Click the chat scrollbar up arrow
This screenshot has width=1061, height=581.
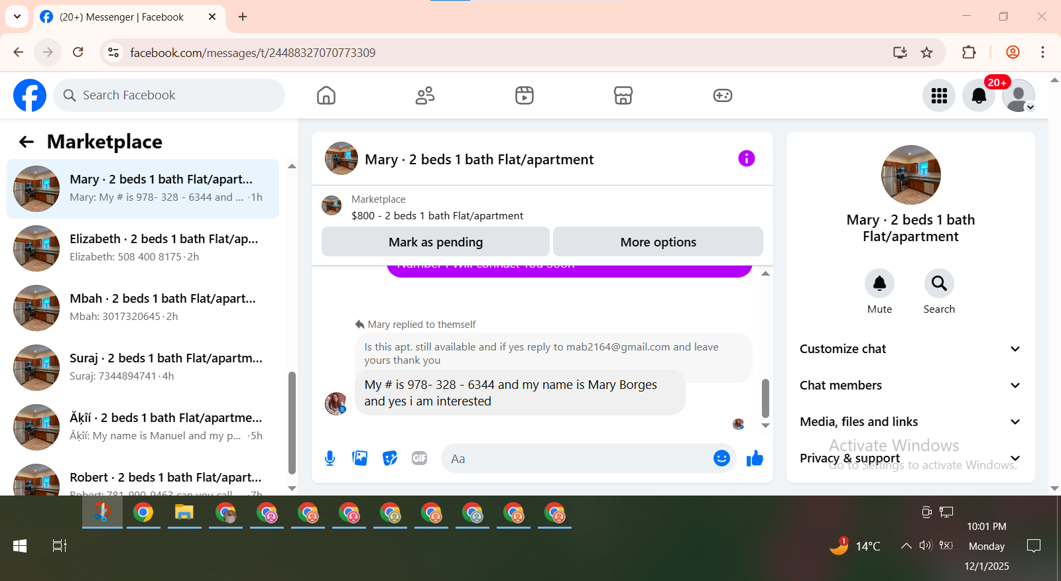(765, 273)
